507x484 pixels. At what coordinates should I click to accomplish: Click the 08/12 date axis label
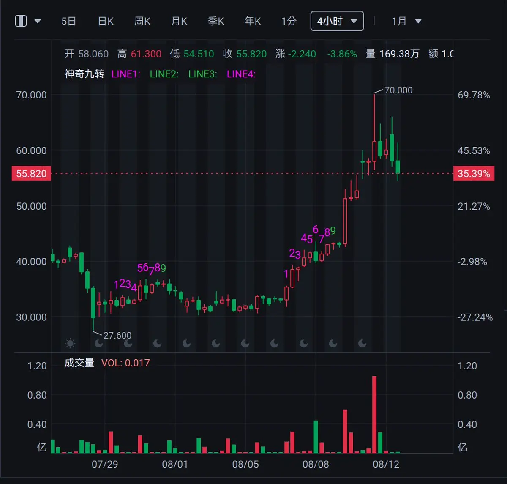pyautogui.click(x=386, y=464)
